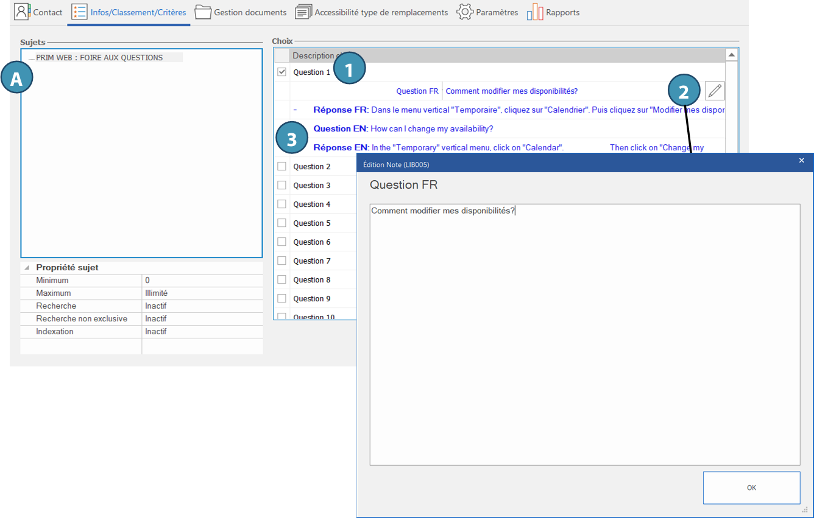Click the Infos/Classement/Critères list icon
Screen dimensions: 814x518
coord(79,12)
